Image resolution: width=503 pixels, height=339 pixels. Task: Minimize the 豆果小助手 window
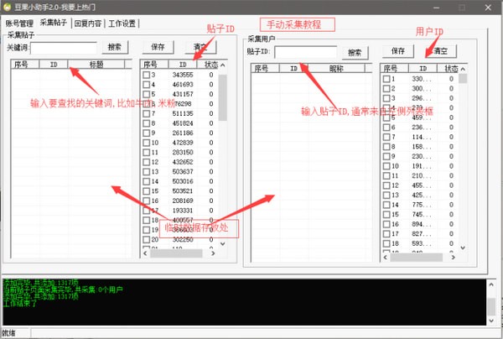436,8
